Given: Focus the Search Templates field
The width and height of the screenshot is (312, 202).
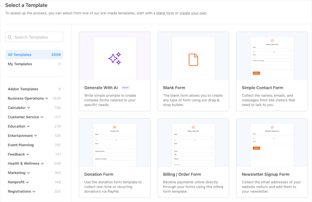Looking at the screenshot, I should (37, 37).
